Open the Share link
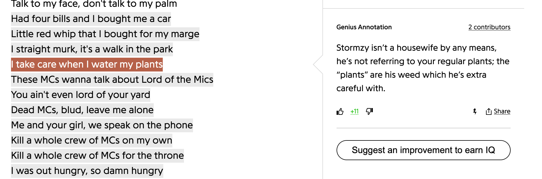Viewport: 542px width, 179px height. click(502, 111)
